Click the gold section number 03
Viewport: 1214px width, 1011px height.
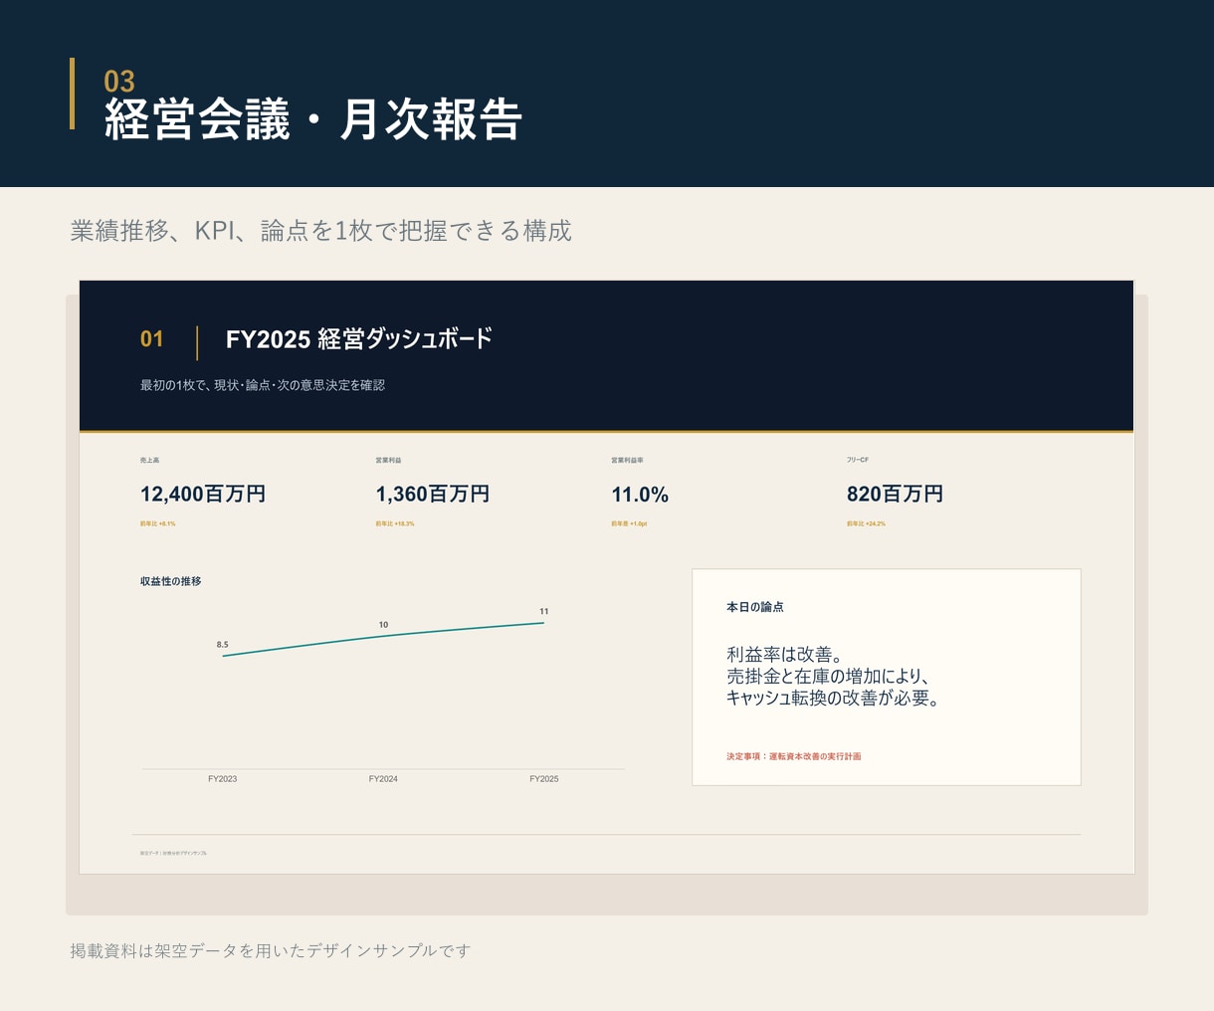[x=119, y=81]
